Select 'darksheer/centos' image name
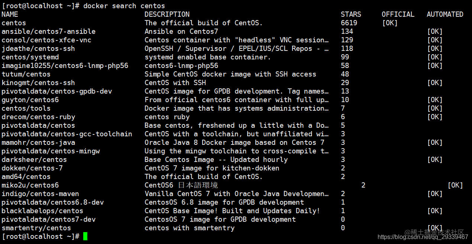Image resolution: width=472 pixels, height=244 pixels. [34, 160]
